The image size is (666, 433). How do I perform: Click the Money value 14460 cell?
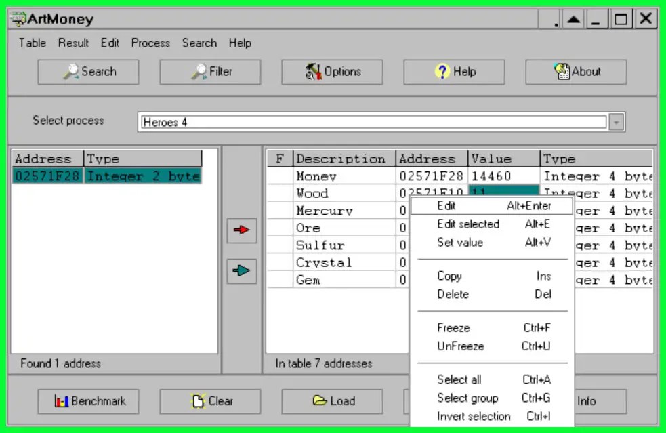pos(504,176)
